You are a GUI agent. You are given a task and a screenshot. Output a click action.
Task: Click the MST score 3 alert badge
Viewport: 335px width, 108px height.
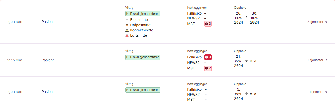coord(208,24)
